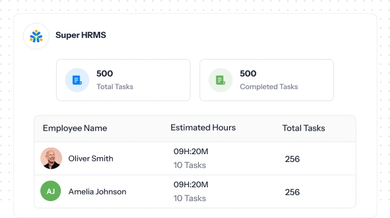Select Amelia Johnson's 09H:20M estimated hours
Viewport: 390px width, 218px height.
point(190,184)
